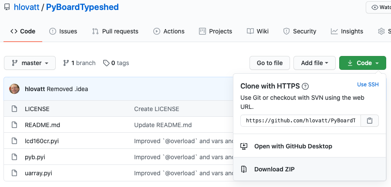Expand the master branch dropdown
The image size is (391, 187).
(30, 63)
